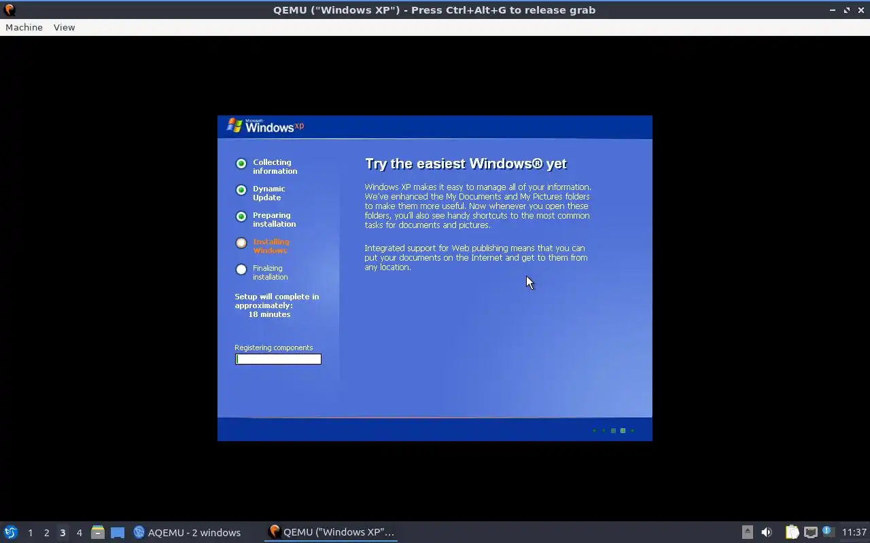Click the Registering components progress bar
Viewport: 870px width, 543px height.
[x=278, y=359]
